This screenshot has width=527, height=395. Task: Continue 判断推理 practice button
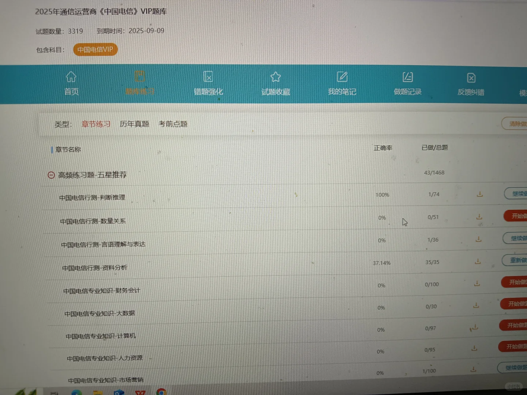click(x=516, y=193)
